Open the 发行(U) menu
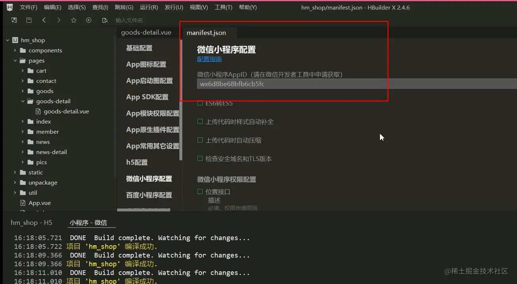 [x=174, y=8]
